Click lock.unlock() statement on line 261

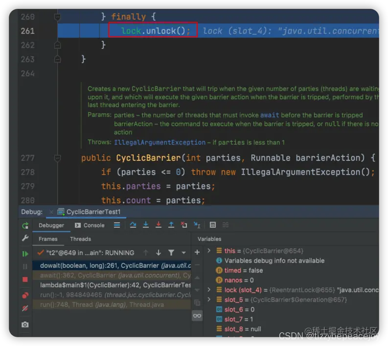(x=156, y=31)
